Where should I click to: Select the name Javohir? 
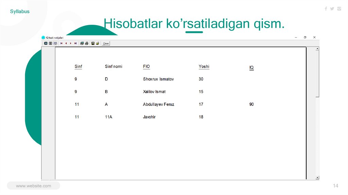click(149, 117)
